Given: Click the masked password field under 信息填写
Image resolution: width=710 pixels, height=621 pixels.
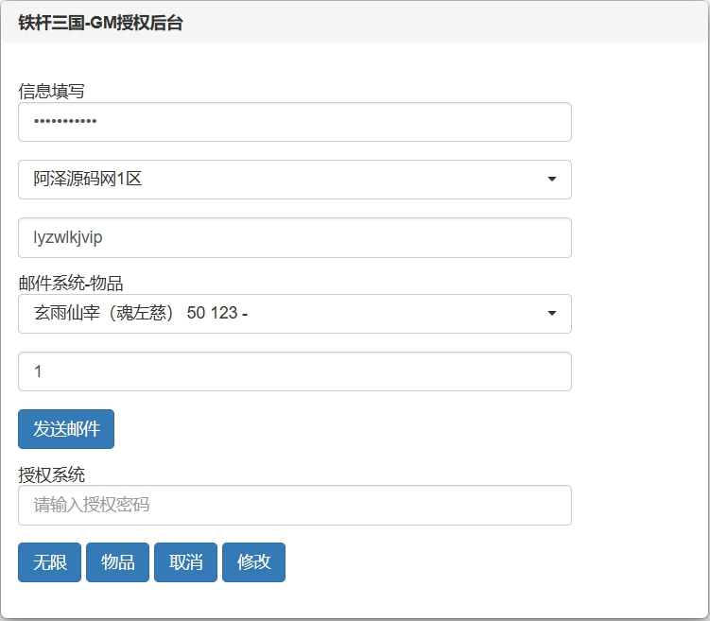Looking at the screenshot, I should 294,122.
